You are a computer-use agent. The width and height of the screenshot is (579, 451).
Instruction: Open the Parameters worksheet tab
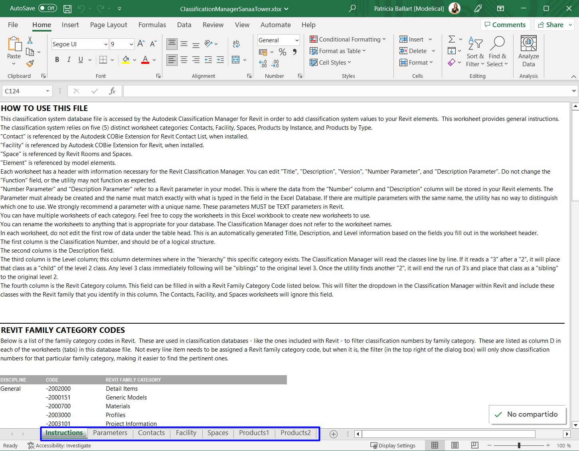pos(110,433)
